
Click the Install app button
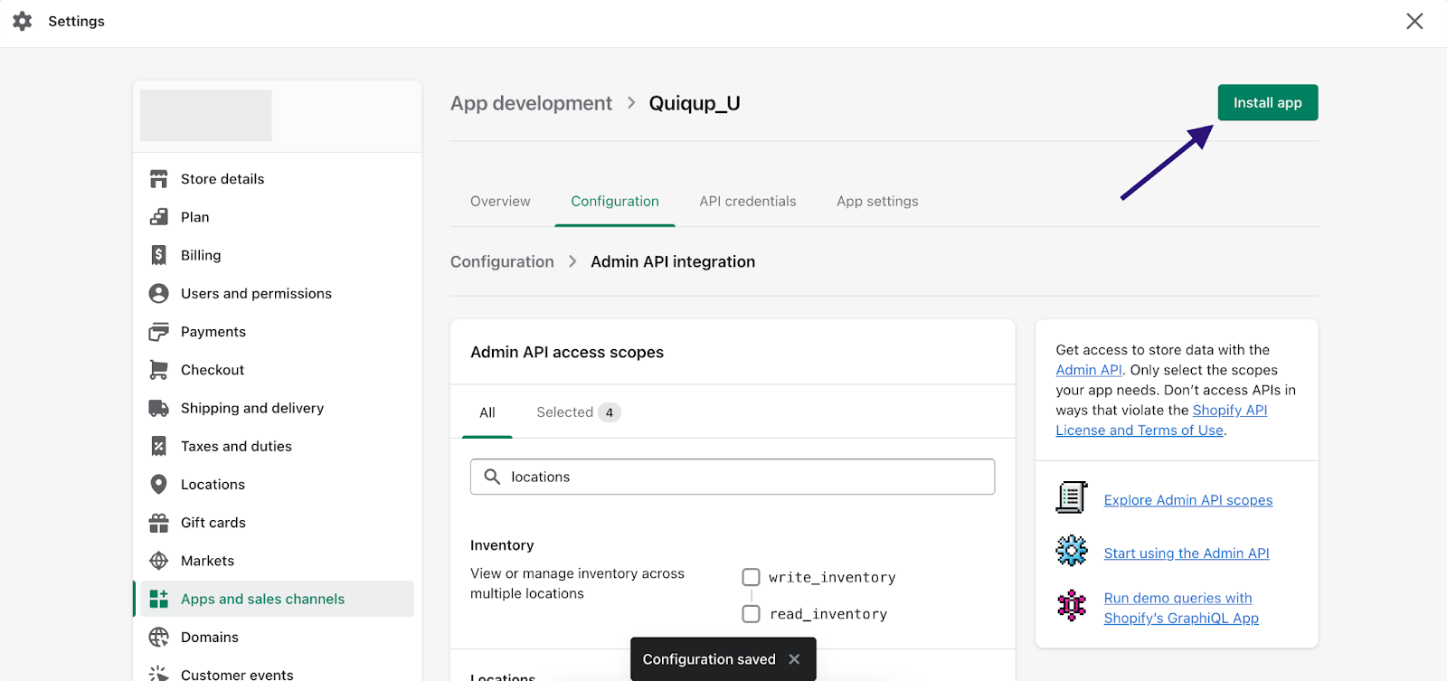pyautogui.click(x=1268, y=102)
